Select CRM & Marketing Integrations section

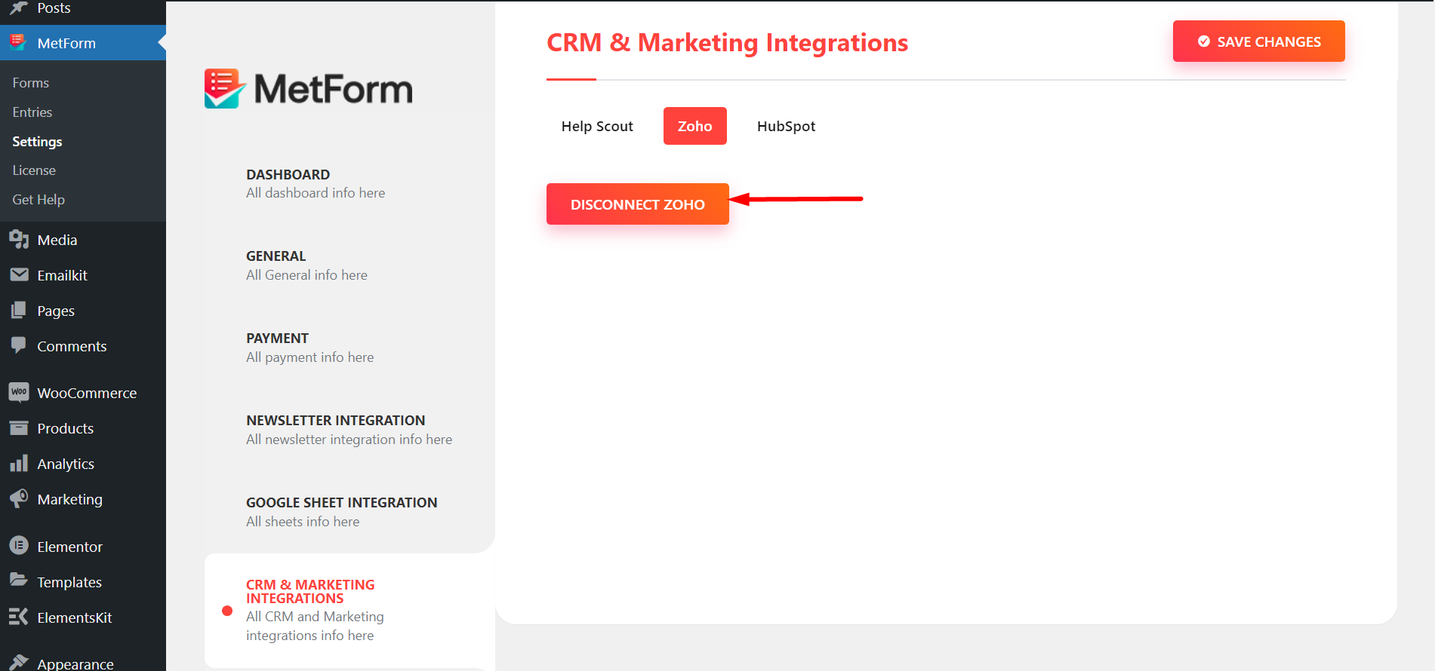coord(350,610)
